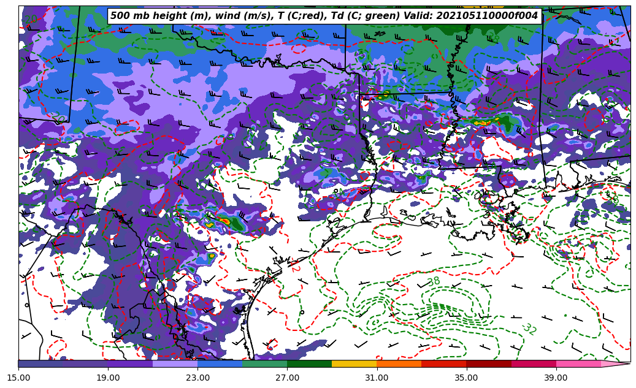
Task: Select the crimson 37–39 colorbar segment
Action: pyautogui.click(x=534, y=363)
